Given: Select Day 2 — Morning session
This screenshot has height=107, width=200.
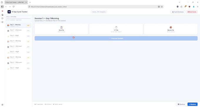Looking at the screenshot, I should (19, 42).
